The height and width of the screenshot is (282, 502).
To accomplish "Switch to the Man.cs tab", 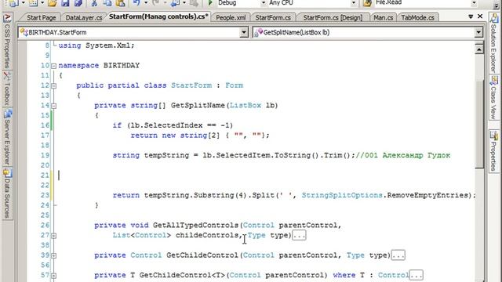I will [384, 17].
